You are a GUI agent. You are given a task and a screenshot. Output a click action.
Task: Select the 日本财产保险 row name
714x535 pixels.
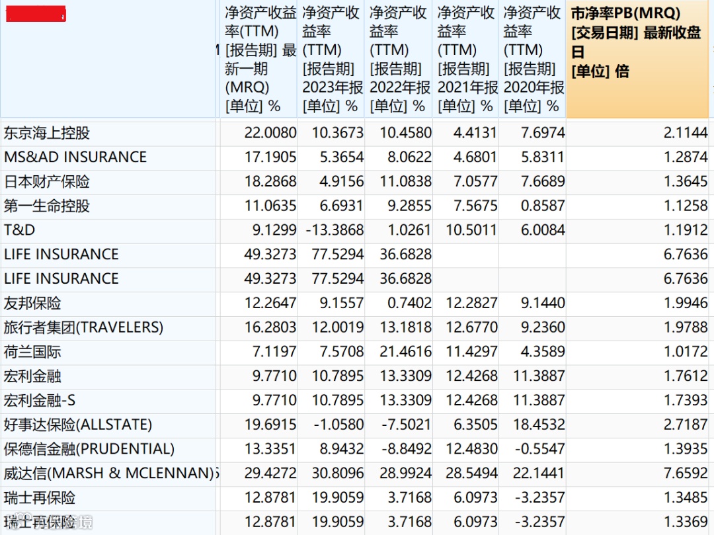47,182
